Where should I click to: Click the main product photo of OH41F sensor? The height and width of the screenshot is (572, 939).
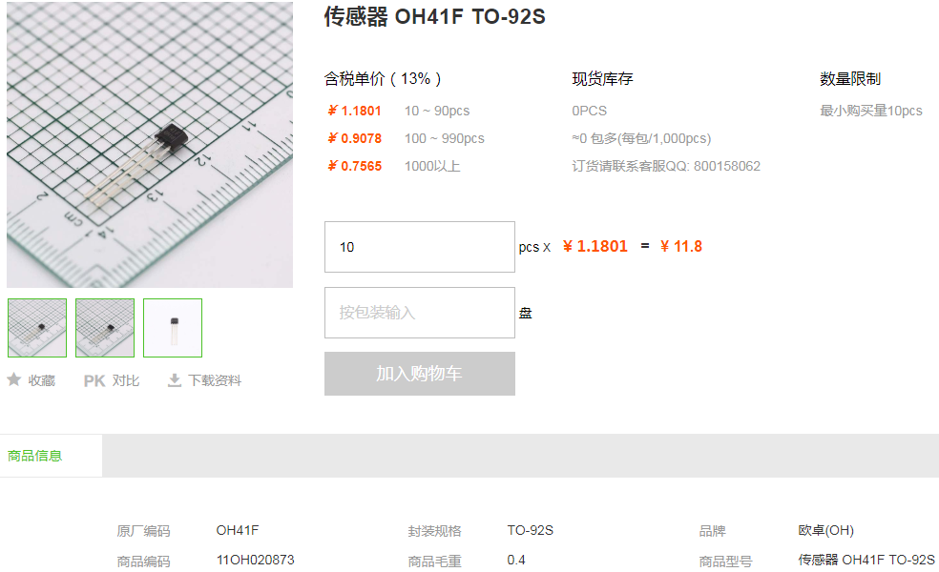[x=150, y=144]
